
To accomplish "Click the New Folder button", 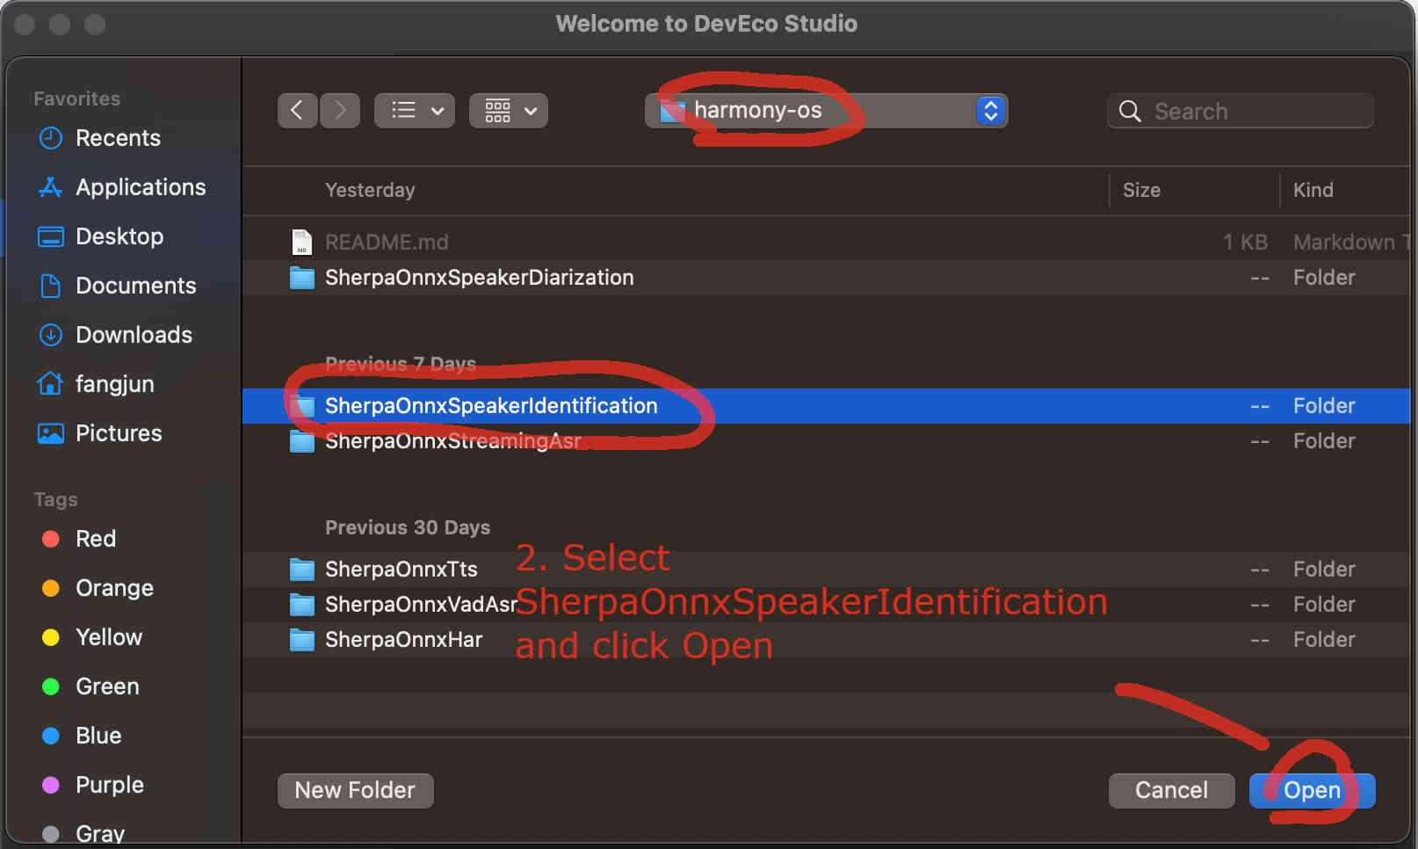I will [x=355, y=790].
